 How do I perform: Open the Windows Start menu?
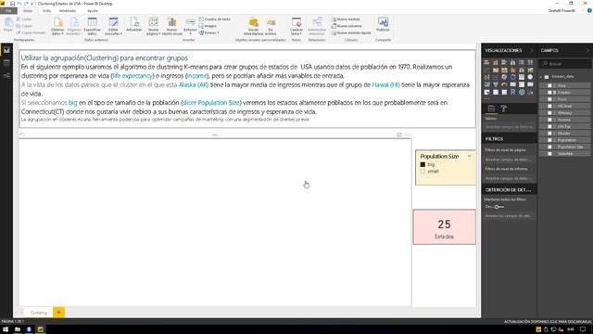click(x=6, y=329)
